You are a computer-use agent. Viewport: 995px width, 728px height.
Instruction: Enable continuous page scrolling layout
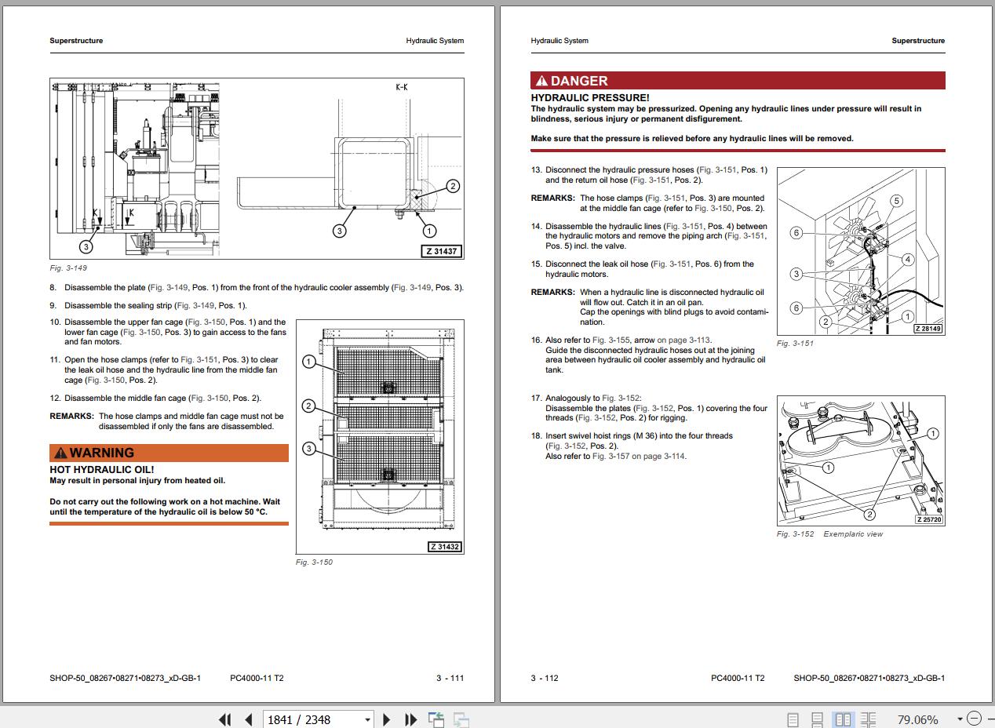817,719
